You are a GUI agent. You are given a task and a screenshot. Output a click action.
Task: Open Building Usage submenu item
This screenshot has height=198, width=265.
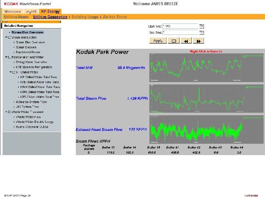coord(85,17)
